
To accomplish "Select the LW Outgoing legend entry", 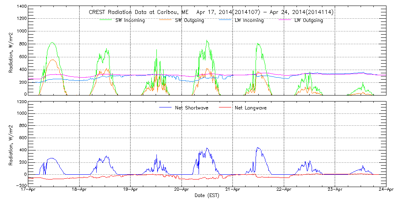I will [308, 20].
